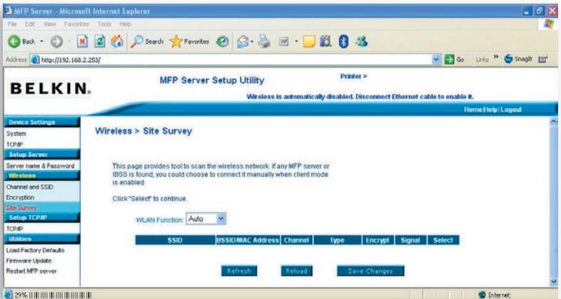561x299 pixels.
Task: Click the Back arrow toolbar icon
Action: [14, 42]
